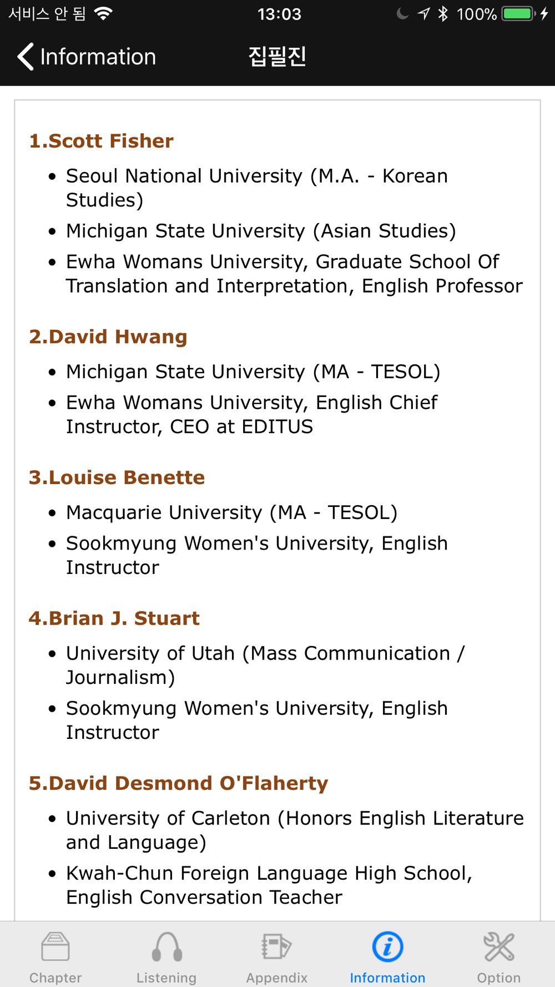
Task: Tap the back chevron arrow icon
Action: coord(26,57)
